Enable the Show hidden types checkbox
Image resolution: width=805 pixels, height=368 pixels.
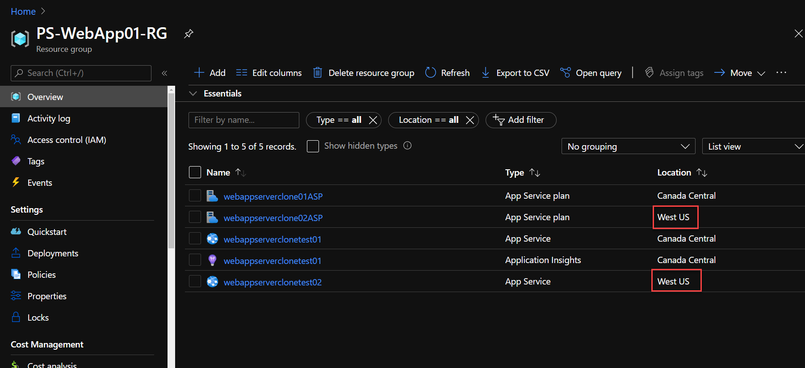click(x=313, y=146)
